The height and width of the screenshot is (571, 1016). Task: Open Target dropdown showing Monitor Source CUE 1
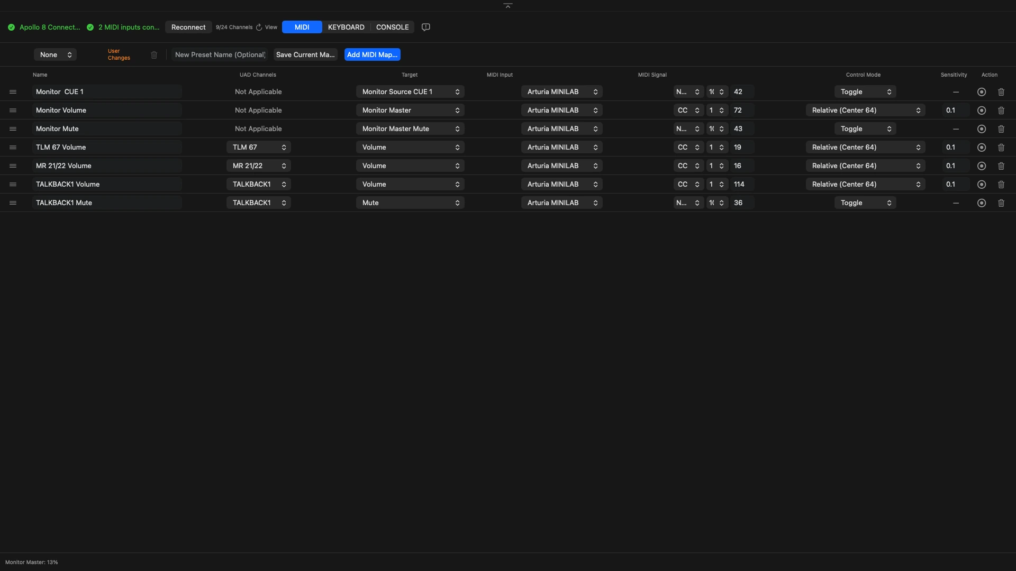[410, 91]
